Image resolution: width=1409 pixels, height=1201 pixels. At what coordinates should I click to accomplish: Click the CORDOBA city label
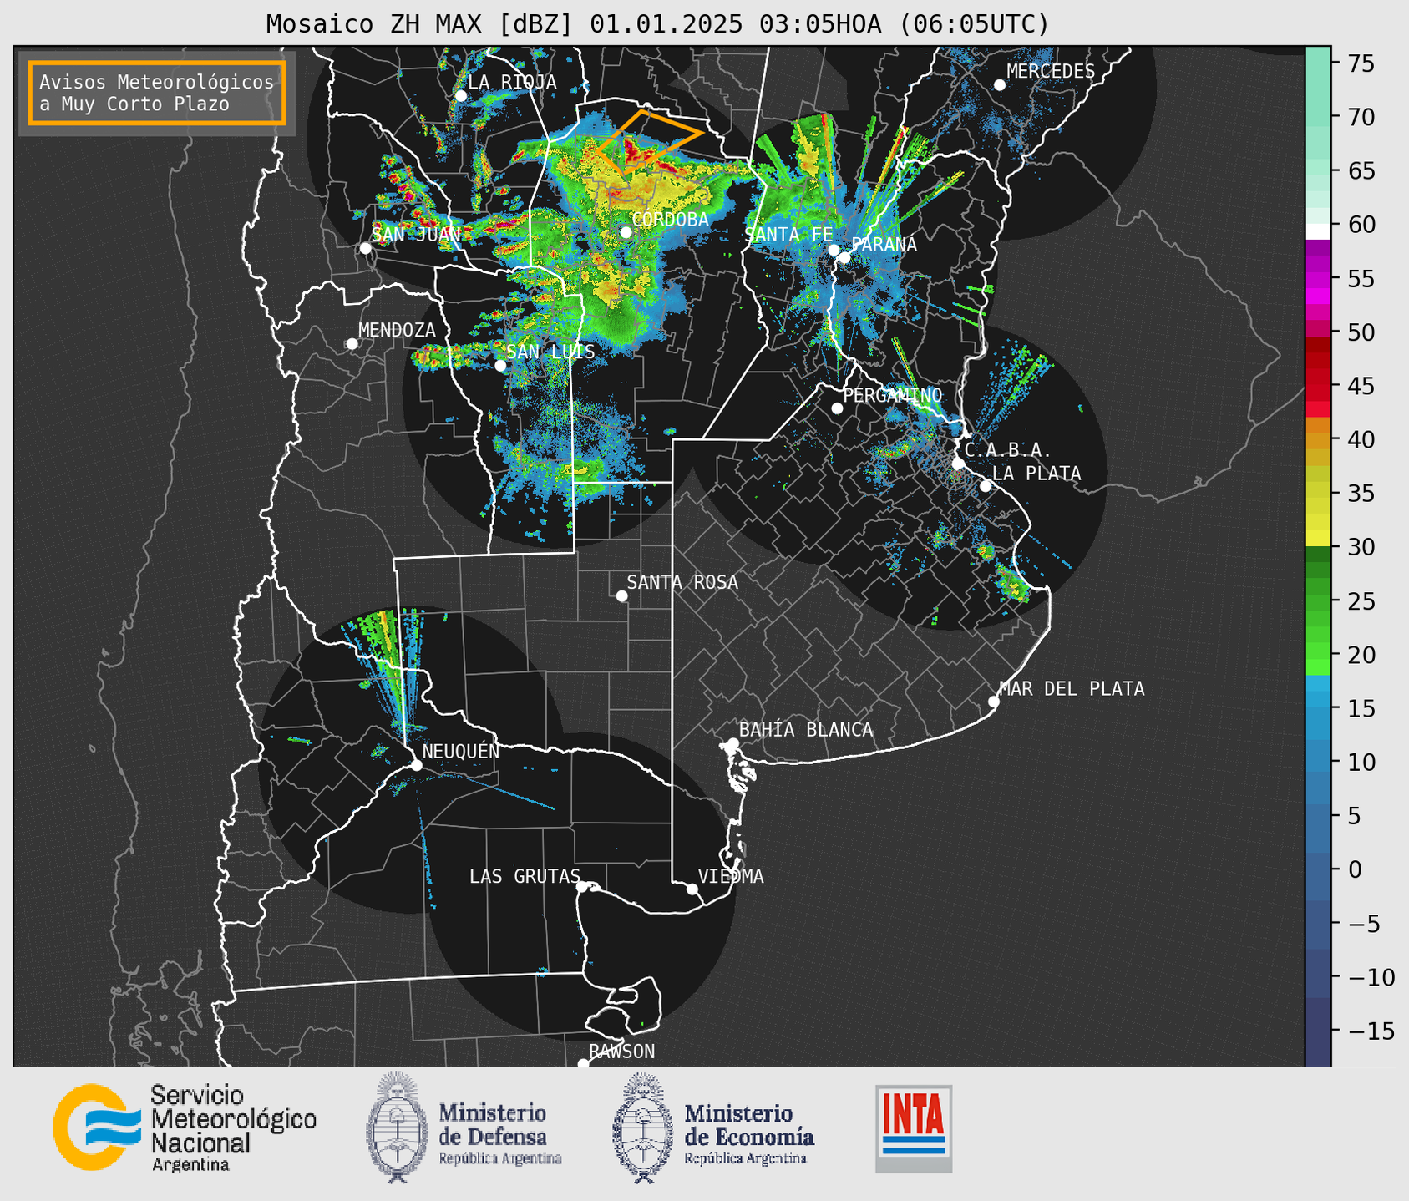pos(670,220)
